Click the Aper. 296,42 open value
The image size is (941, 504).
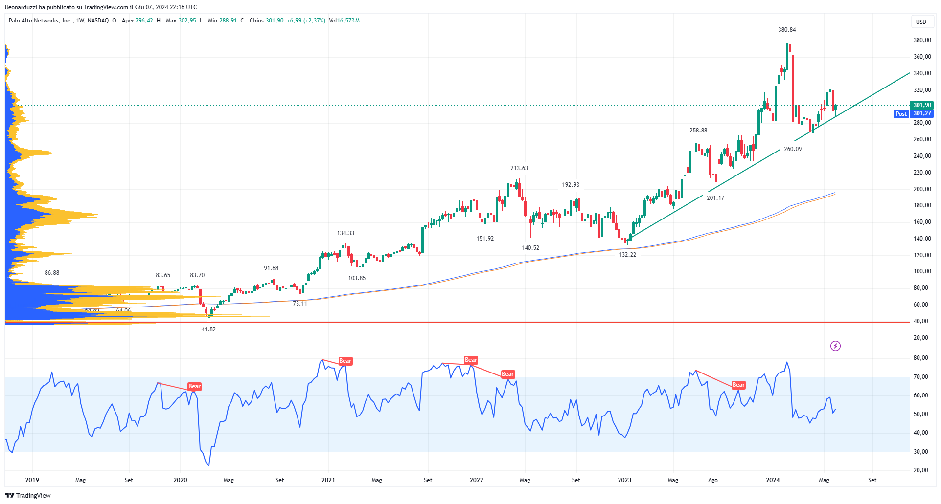137,21
